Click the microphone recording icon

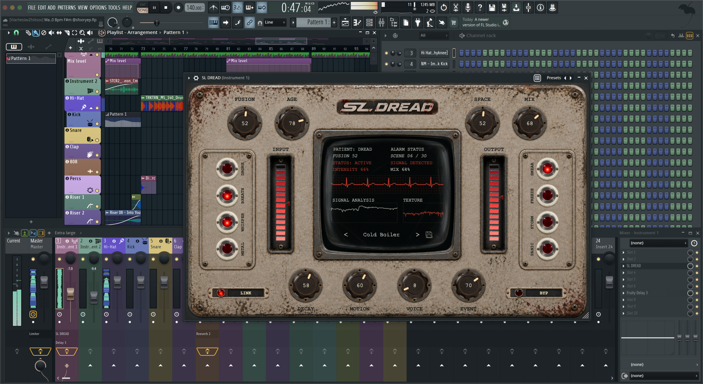tap(468, 7)
